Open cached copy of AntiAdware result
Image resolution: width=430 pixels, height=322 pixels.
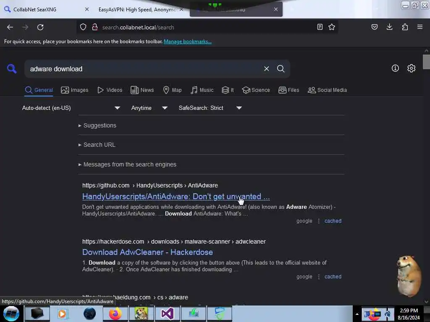pyautogui.click(x=333, y=221)
